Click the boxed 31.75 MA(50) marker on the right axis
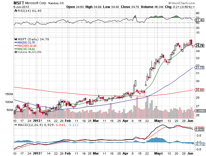 200,68
